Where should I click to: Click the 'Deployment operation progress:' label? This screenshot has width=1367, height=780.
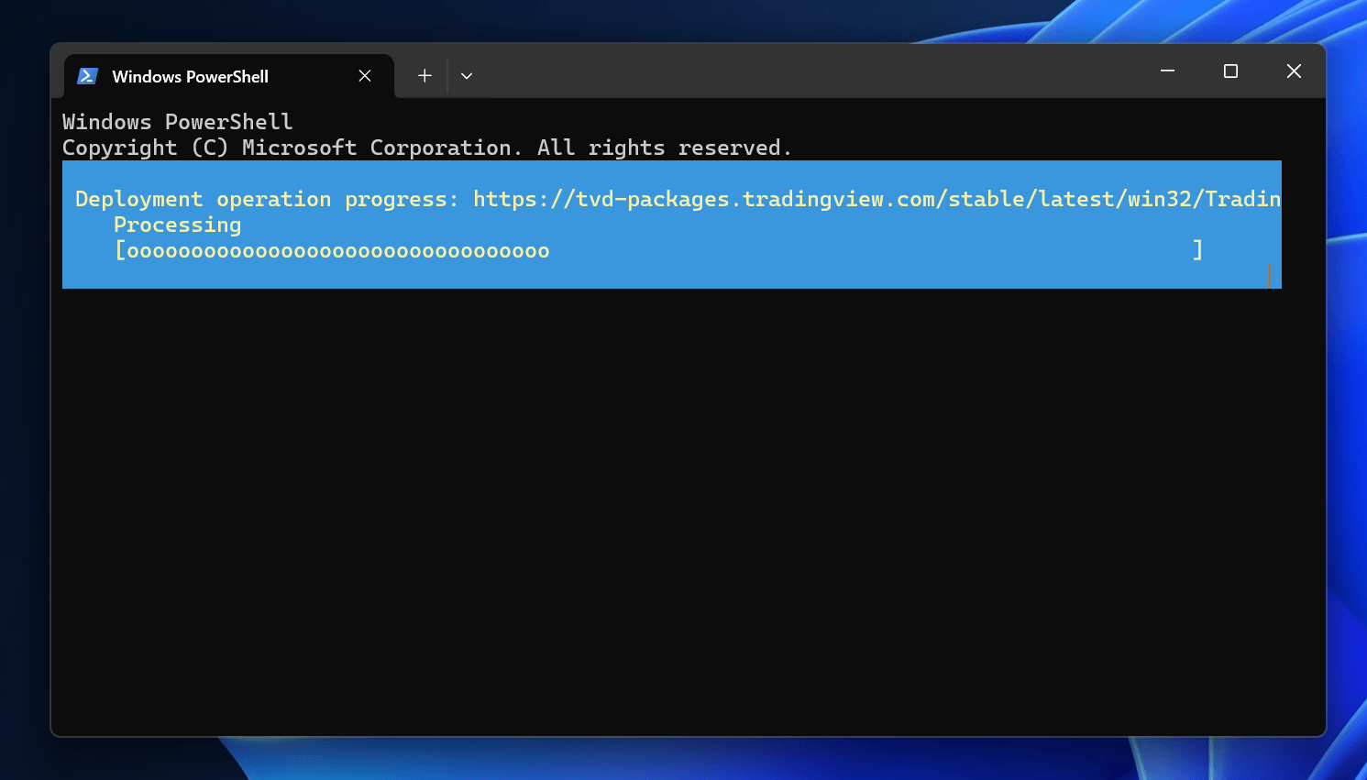coord(267,199)
